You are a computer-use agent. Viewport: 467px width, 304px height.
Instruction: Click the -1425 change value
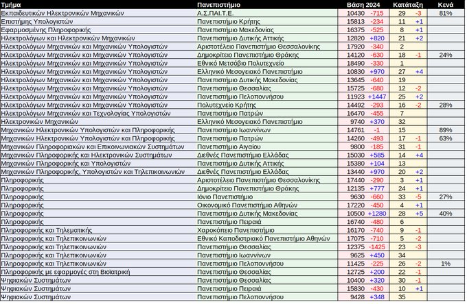pos(377,246)
